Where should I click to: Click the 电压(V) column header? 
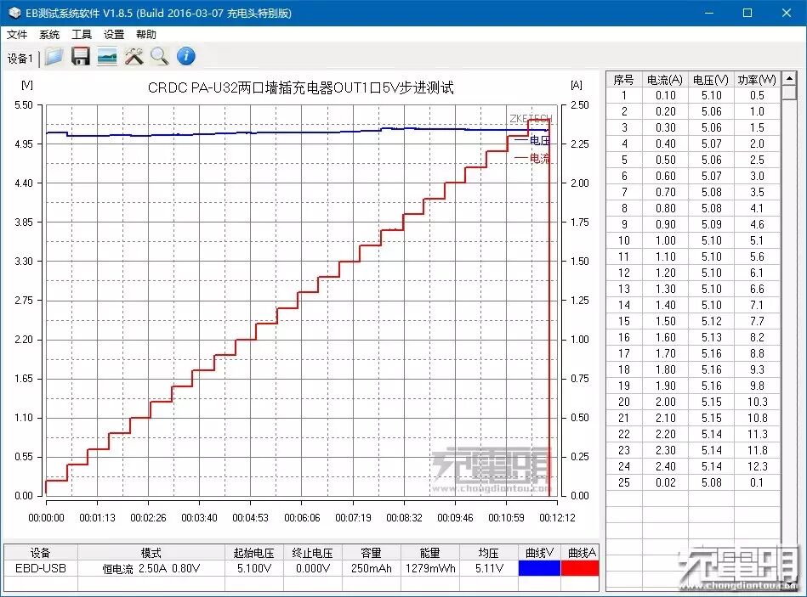711,80
